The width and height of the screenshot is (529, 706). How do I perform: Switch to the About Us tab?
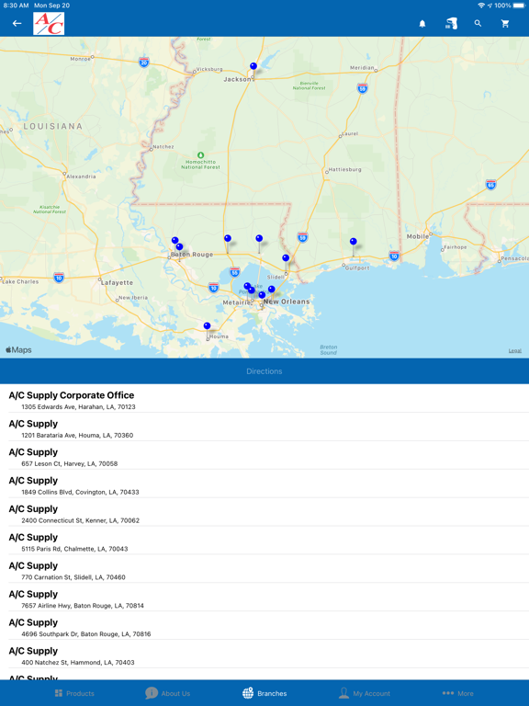click(168, 693)
